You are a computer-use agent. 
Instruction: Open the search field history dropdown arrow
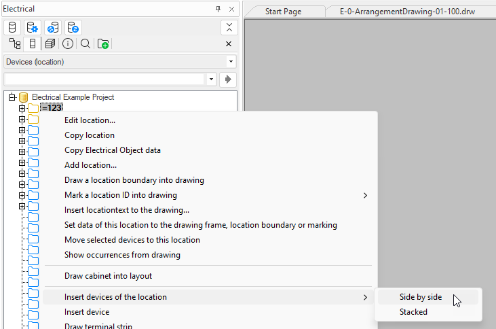click(212, 80)
